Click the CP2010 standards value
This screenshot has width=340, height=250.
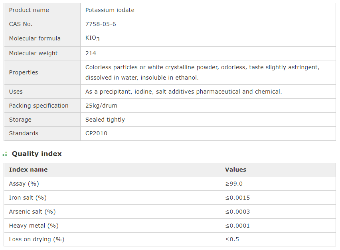tap(96, 133)
